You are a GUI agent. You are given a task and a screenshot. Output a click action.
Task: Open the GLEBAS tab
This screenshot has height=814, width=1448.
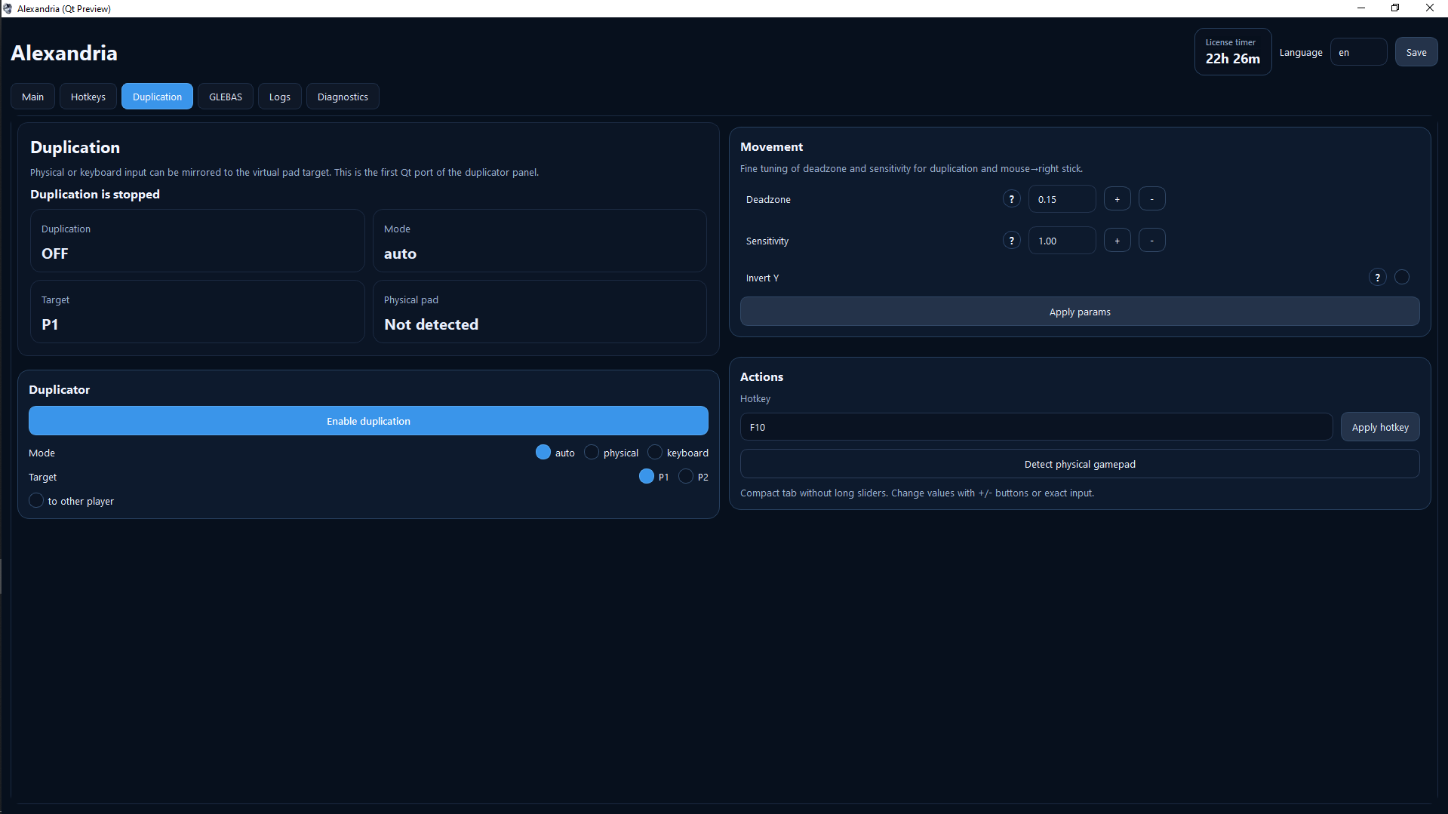(226, 97)
